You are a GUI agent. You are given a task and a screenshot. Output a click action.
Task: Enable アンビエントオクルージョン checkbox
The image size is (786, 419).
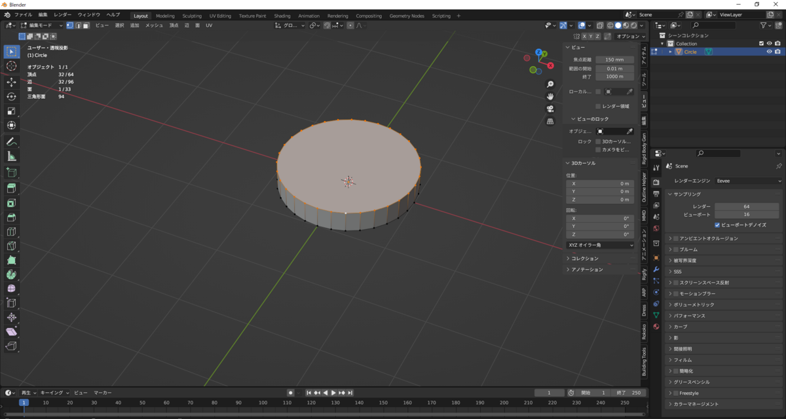click(x=677, y=238)
